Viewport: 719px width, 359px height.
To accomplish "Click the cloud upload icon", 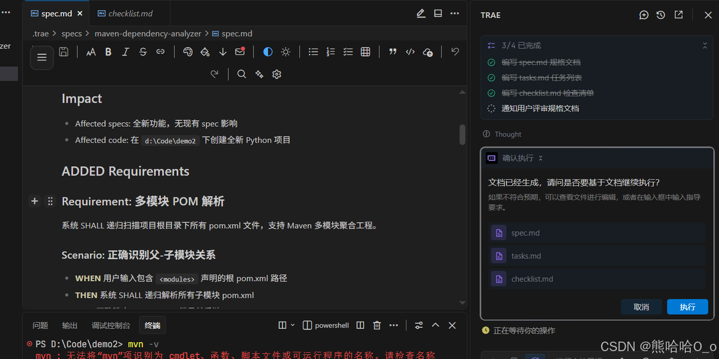I will click(428, 52).
